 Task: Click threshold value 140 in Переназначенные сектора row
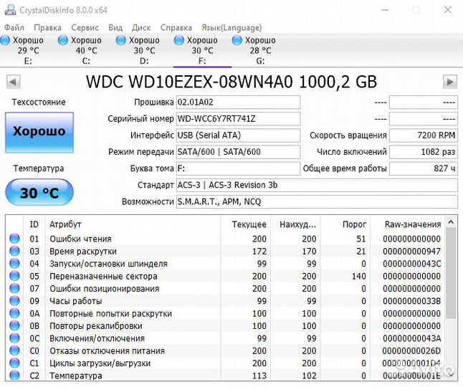(x=359, y=276)
